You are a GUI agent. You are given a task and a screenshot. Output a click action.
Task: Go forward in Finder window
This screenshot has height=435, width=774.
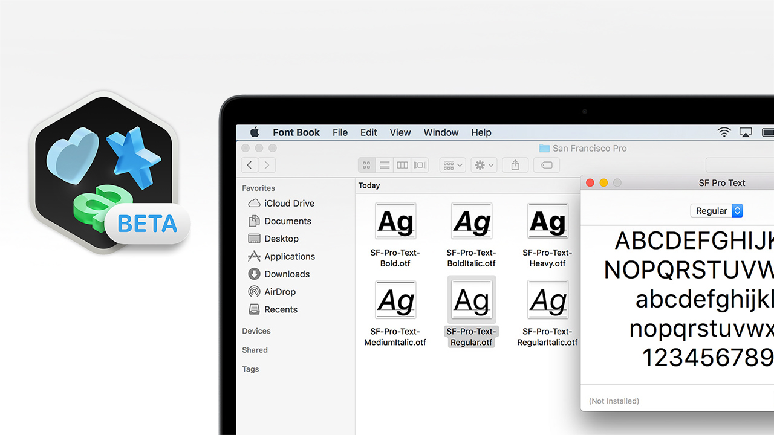tap(267, 165)
